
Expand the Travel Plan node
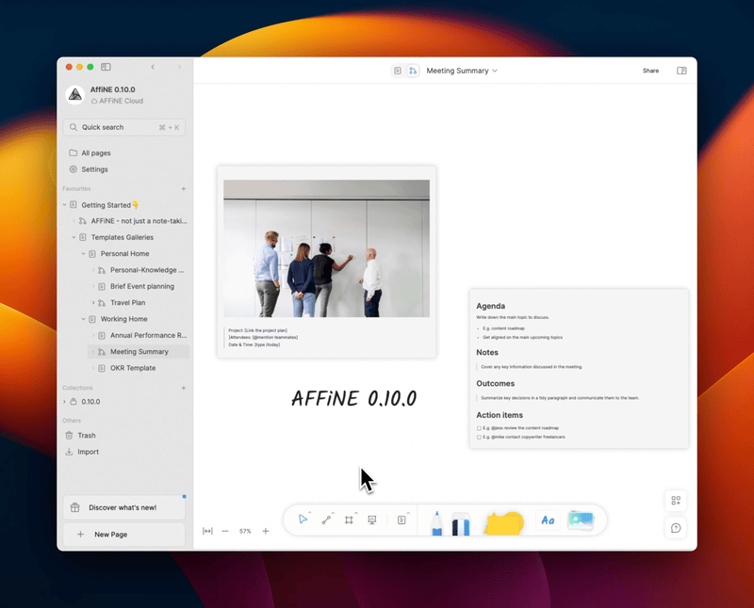pos(92,302)
